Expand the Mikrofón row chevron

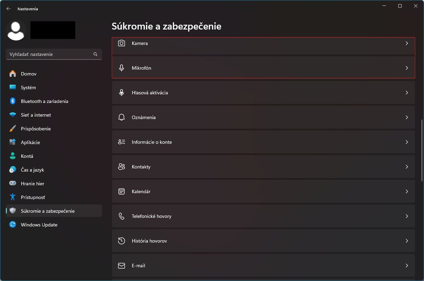tap(407, 68)
